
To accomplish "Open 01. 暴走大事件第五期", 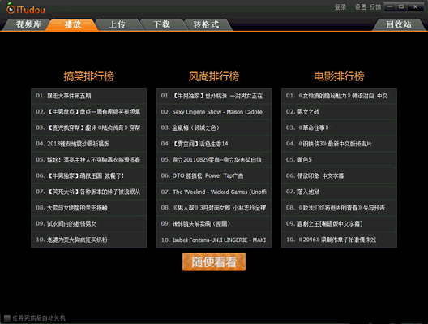I will [x=88, y=96].
